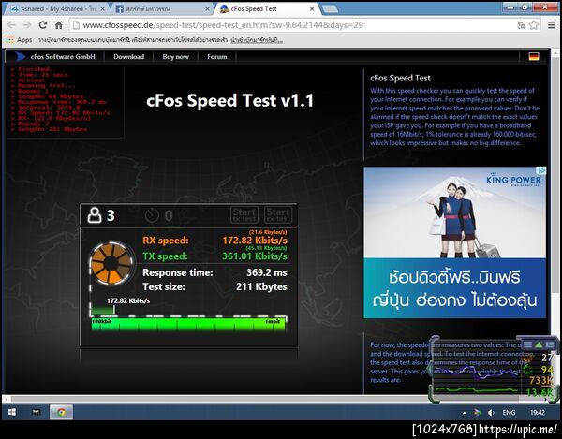Switch to the Facebook browser tab
Image resolution: width=562 pixels, height=439 pixels.
(161, 9)
